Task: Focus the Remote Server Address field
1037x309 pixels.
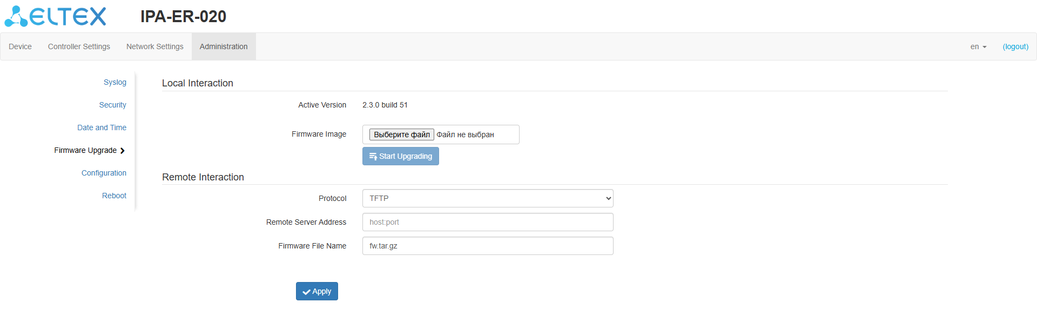Action: point(487,222)
